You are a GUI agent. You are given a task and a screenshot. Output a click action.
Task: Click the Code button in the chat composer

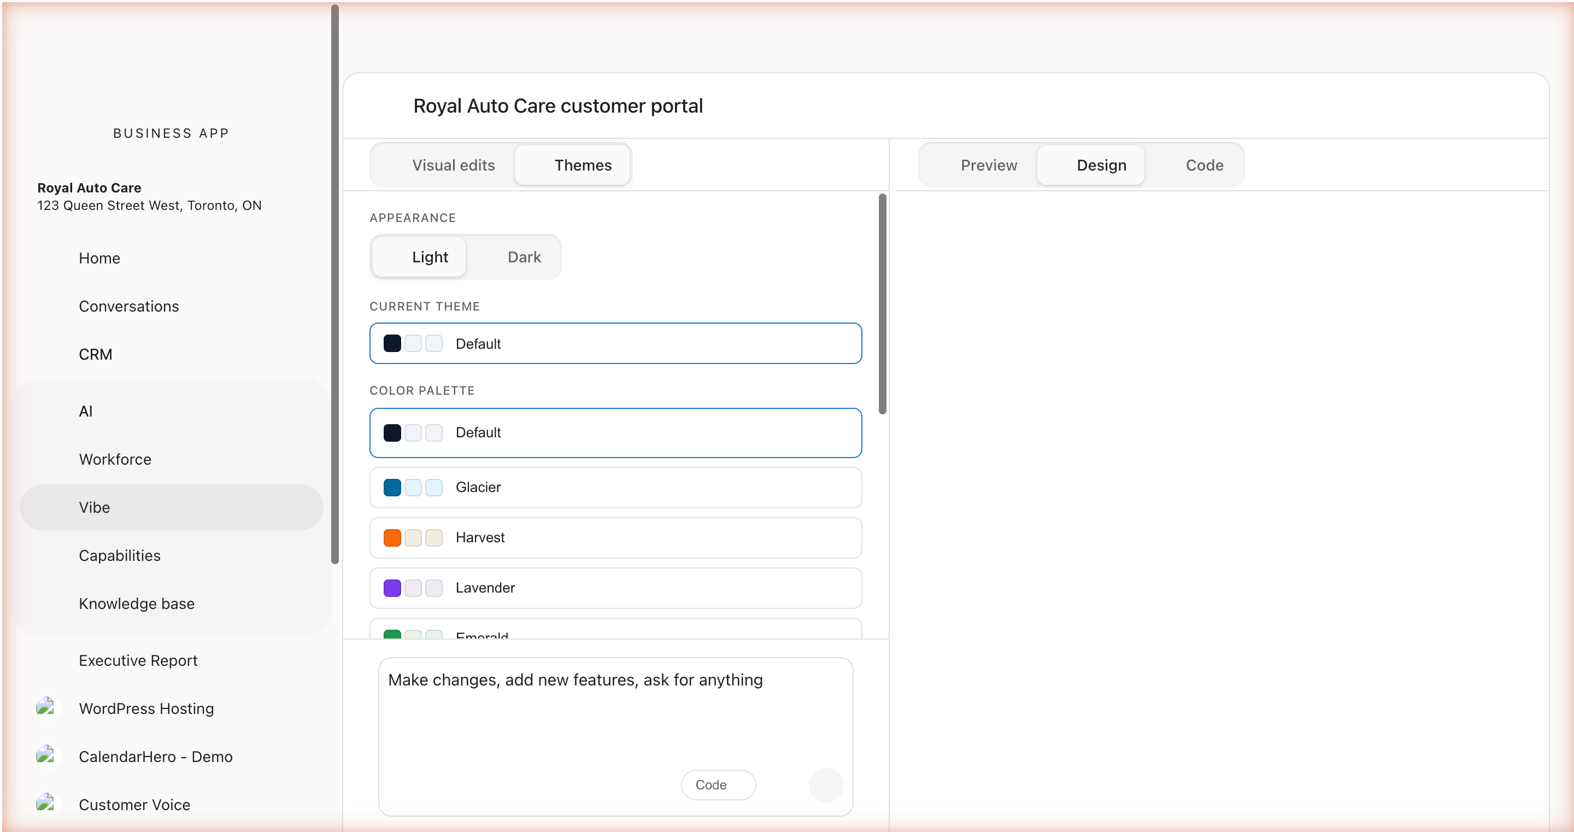point(718,784)
